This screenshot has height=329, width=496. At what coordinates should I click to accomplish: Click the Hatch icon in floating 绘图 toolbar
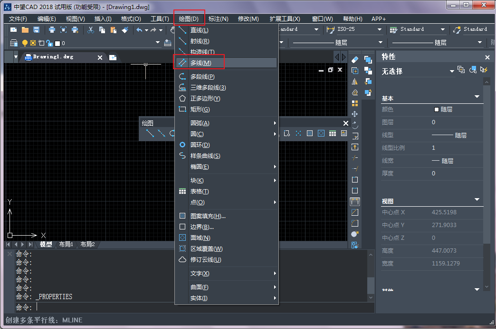(x=309, y=134)
